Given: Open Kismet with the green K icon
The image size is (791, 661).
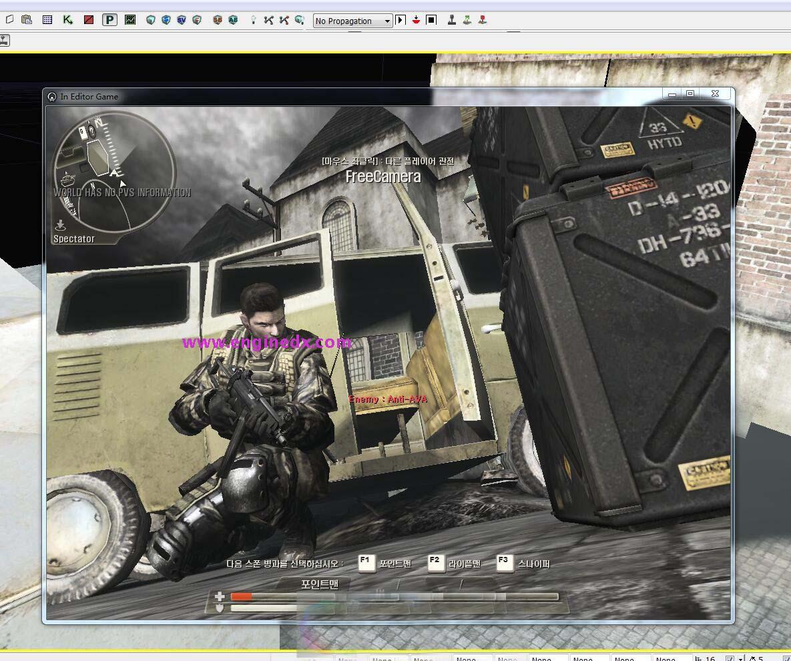Looking at the screenshot, I should pyautogui.click(x=67, y=19).
